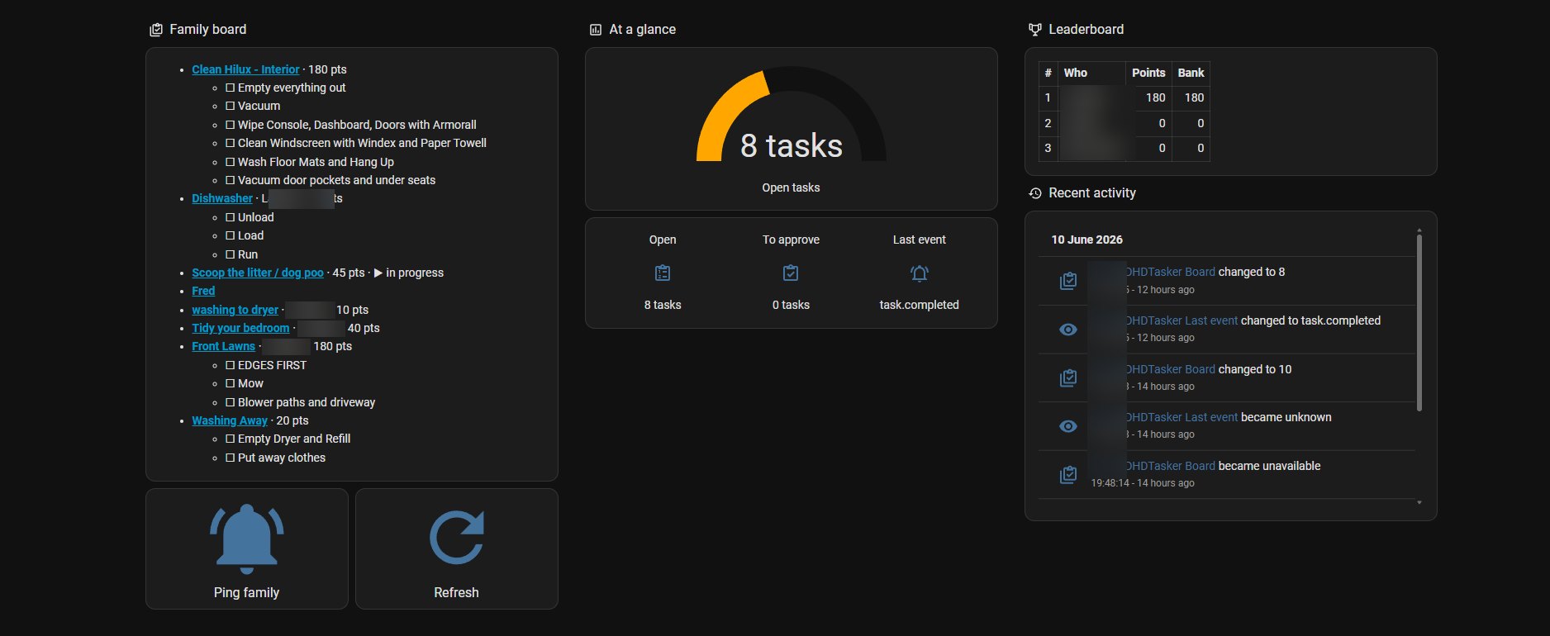Viewport: 1550px width, 636px height.
Task: Tick 'Clean Windscreen with Windex' checkbox
Action: (x=231, y=143)
